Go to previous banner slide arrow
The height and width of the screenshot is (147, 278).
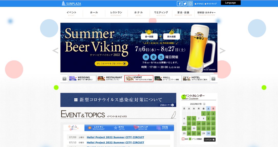(x=55, y=51)
